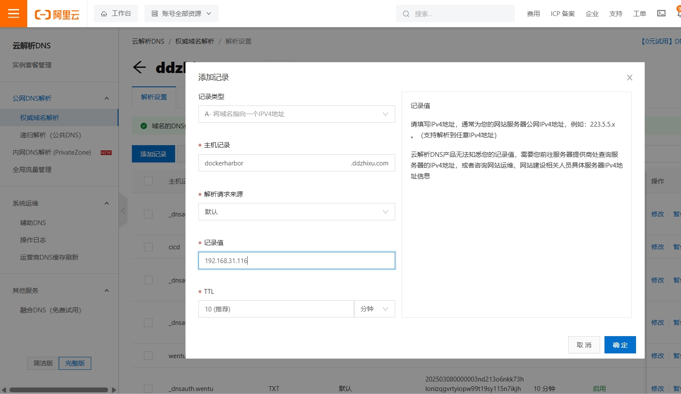Click the green DNS status check icon
This screenshot has width=681, height=394.
point(144,126)
